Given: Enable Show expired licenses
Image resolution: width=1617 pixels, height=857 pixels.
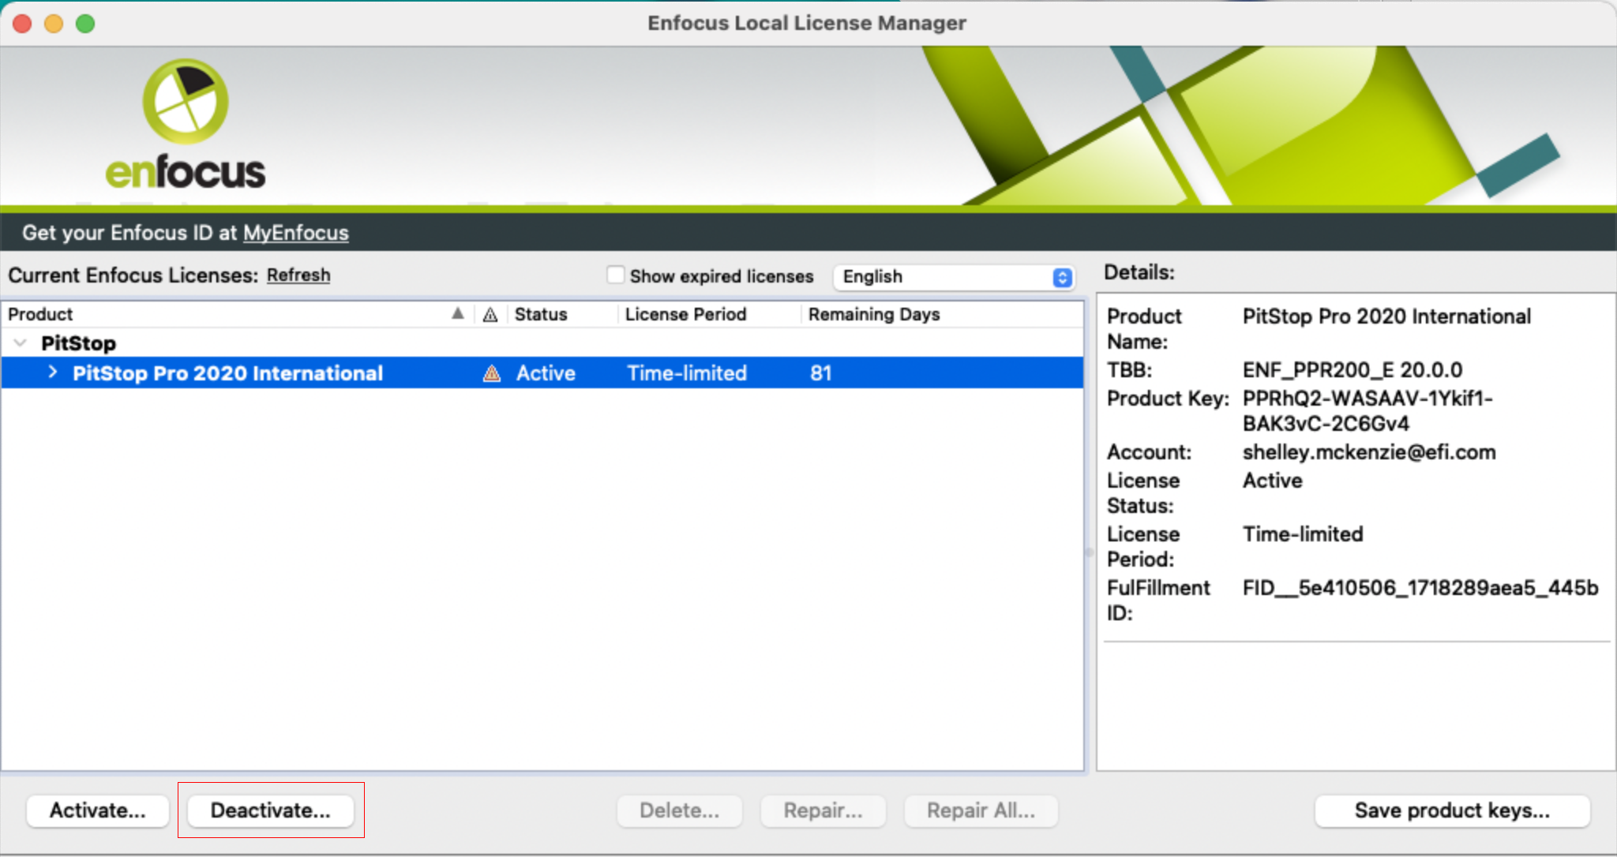Looking at the screenshot, I should 615,275.
